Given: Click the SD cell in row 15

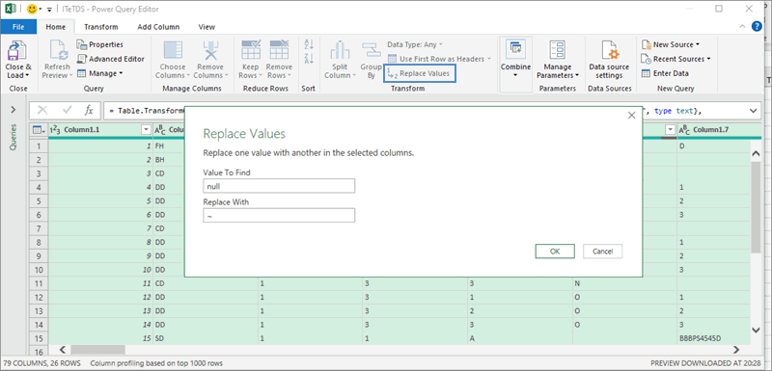Looking at the screenshot, I should (206, 338).
